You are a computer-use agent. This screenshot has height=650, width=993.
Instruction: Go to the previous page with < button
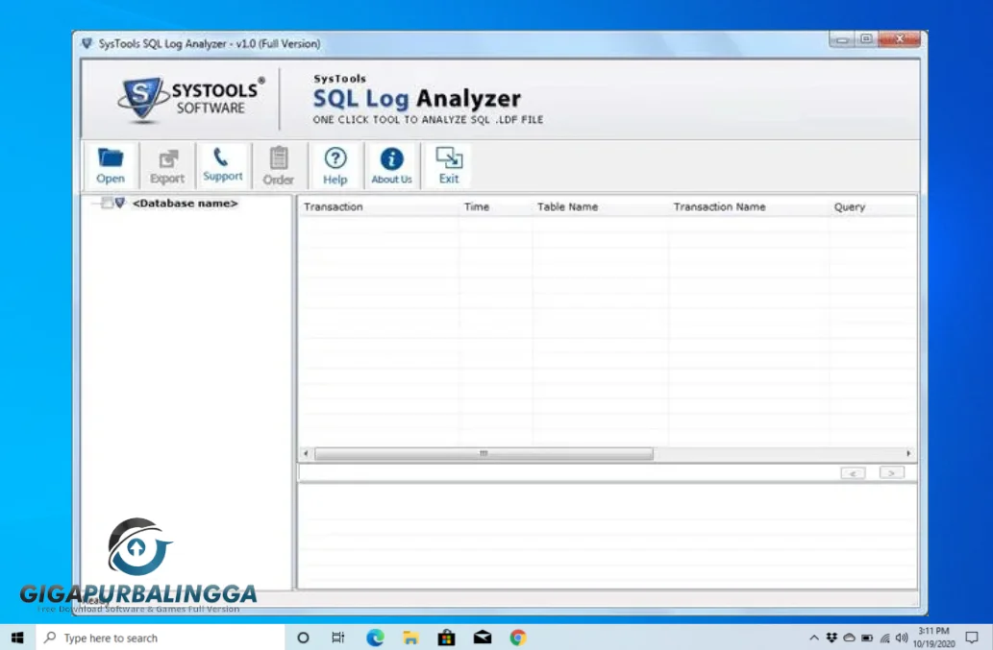click(x=853, y=473)
